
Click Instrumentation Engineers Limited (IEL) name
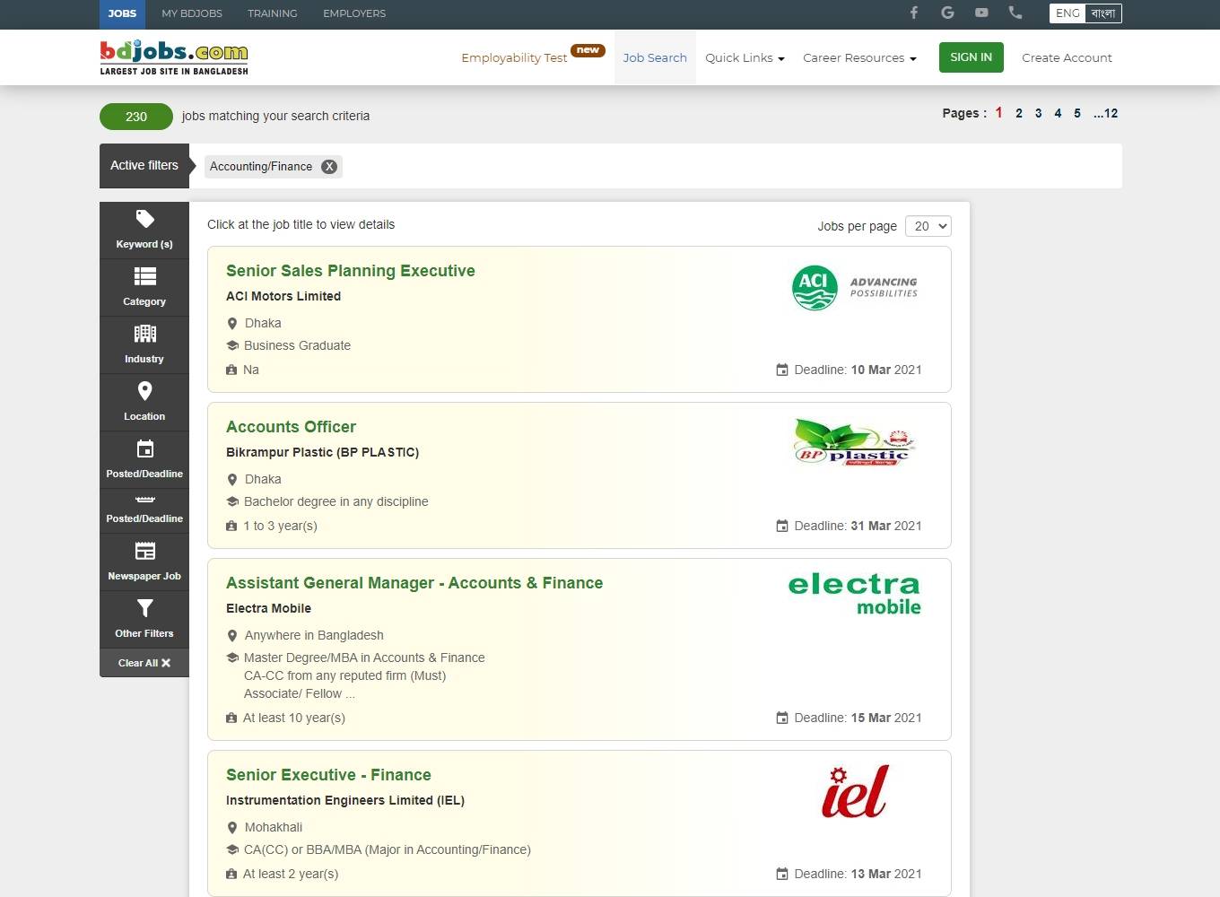click(x=345, y=800)
